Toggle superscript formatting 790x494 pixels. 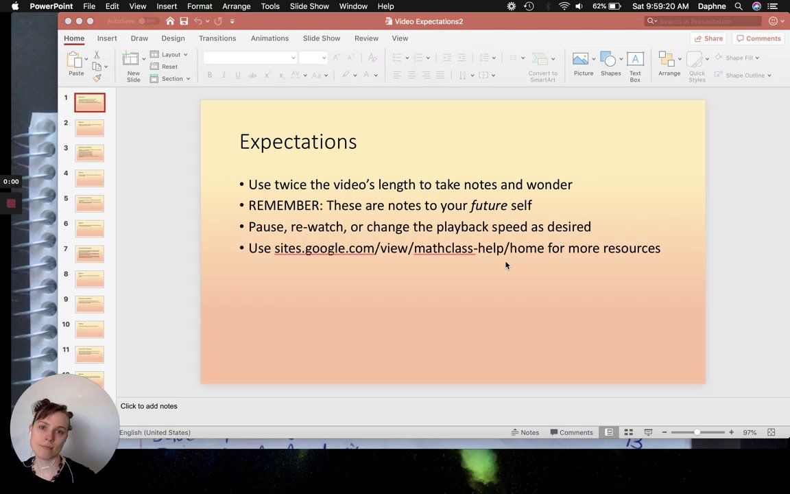click(x=267, y=75)
